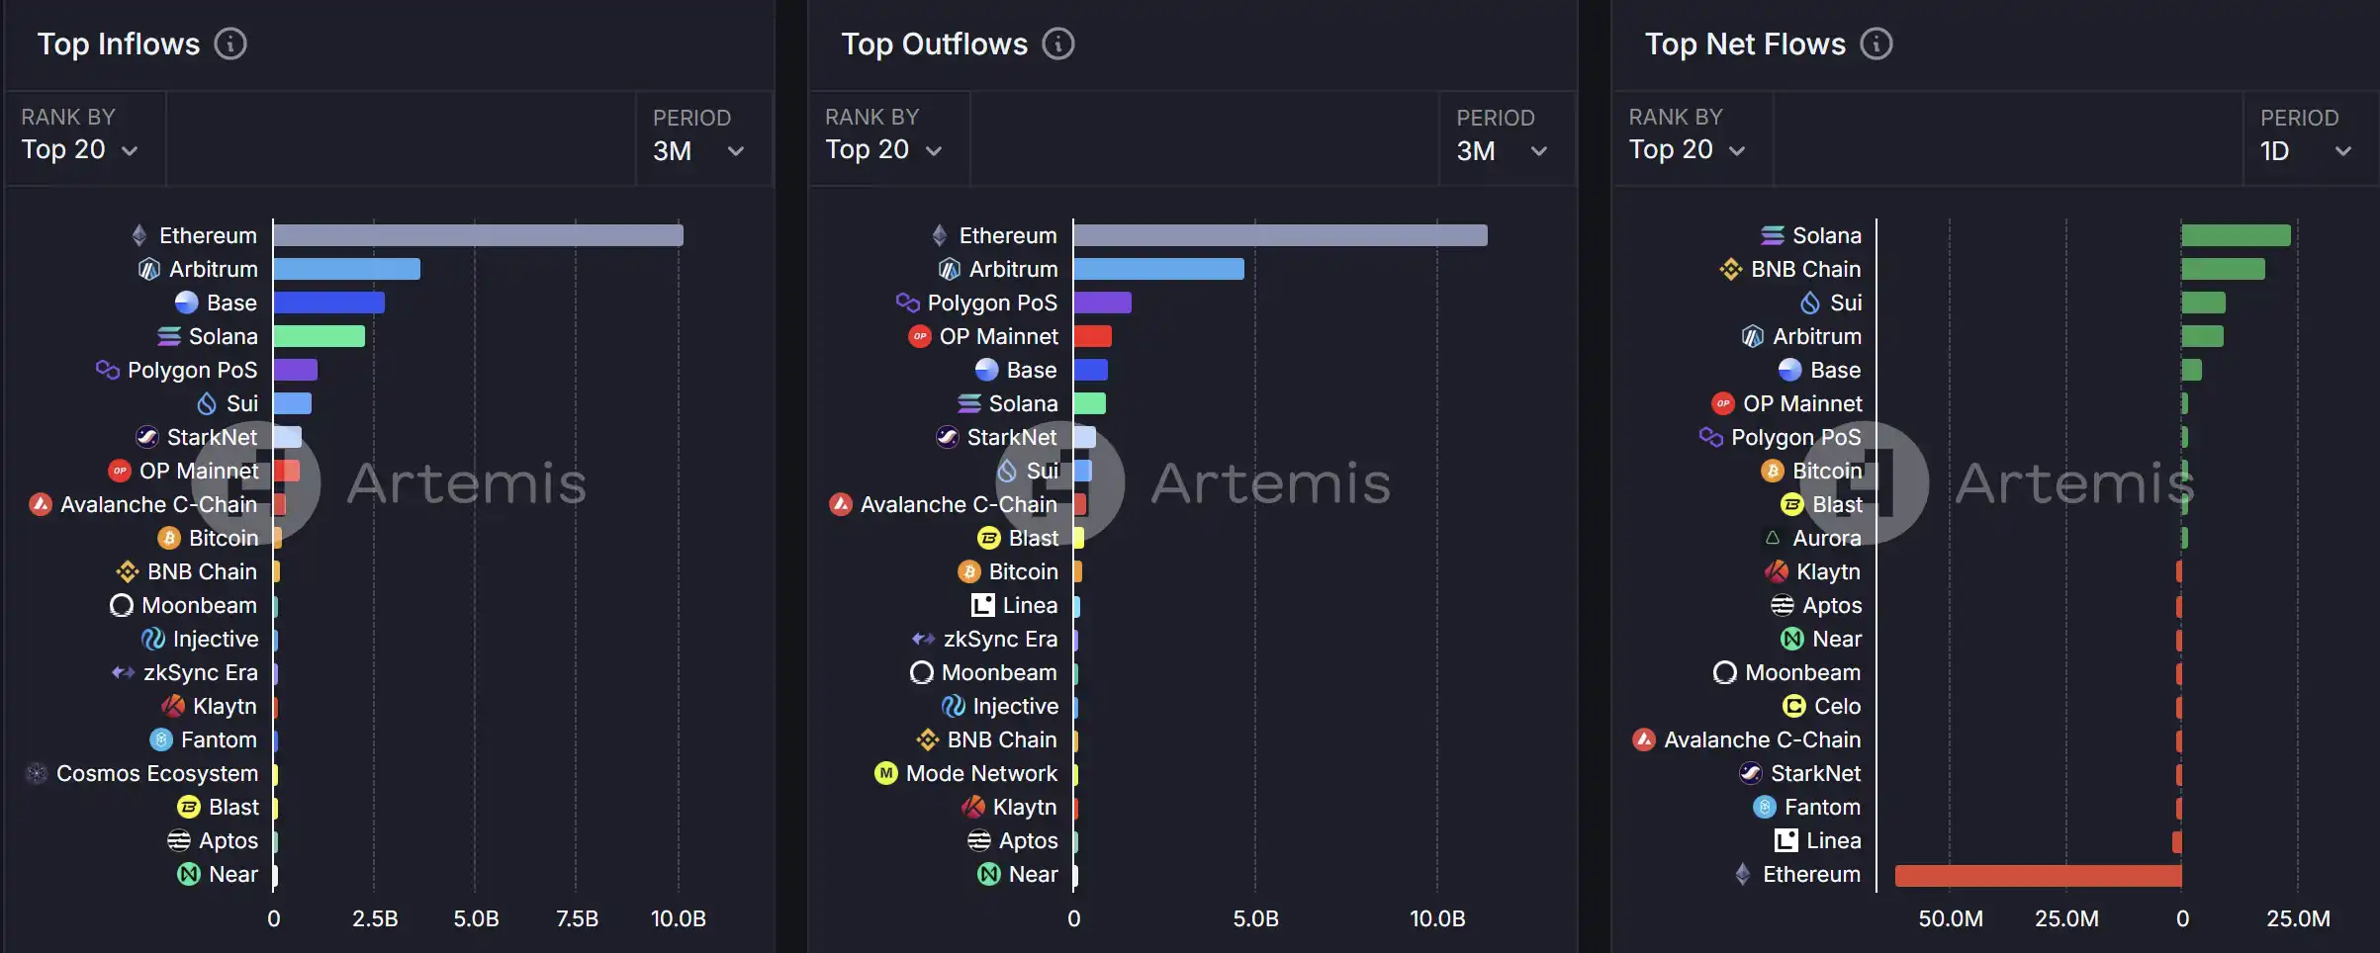Expand the 3M period dropdown in Top Outflows
The image size is (2380, 953).
tap(1502, 150)
